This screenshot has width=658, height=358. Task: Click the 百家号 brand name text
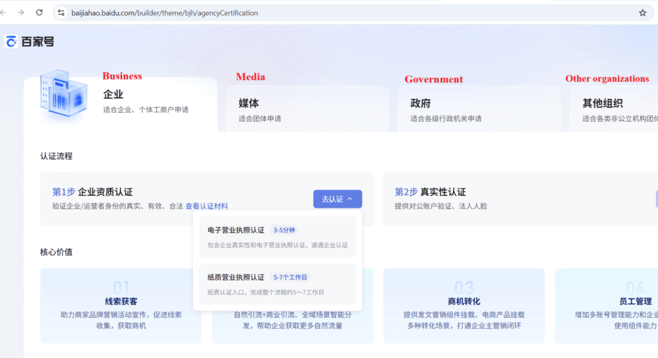tap(38, 42)
